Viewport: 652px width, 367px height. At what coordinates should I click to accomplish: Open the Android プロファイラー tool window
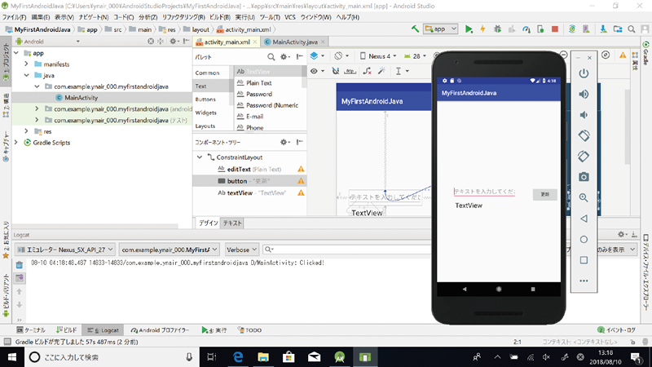pos(160,330)
